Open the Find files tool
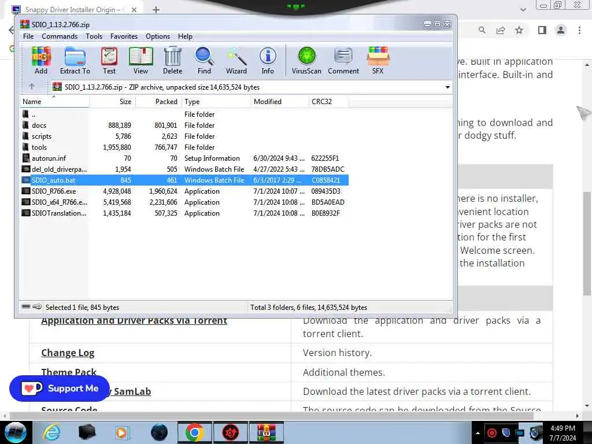The width and height of the screenshot is (592, 444). (204, 60)
